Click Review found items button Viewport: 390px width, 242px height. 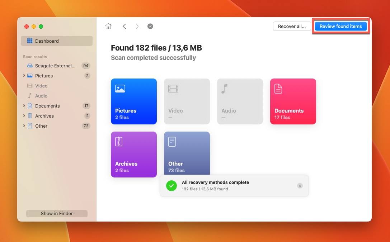[341, 26]
